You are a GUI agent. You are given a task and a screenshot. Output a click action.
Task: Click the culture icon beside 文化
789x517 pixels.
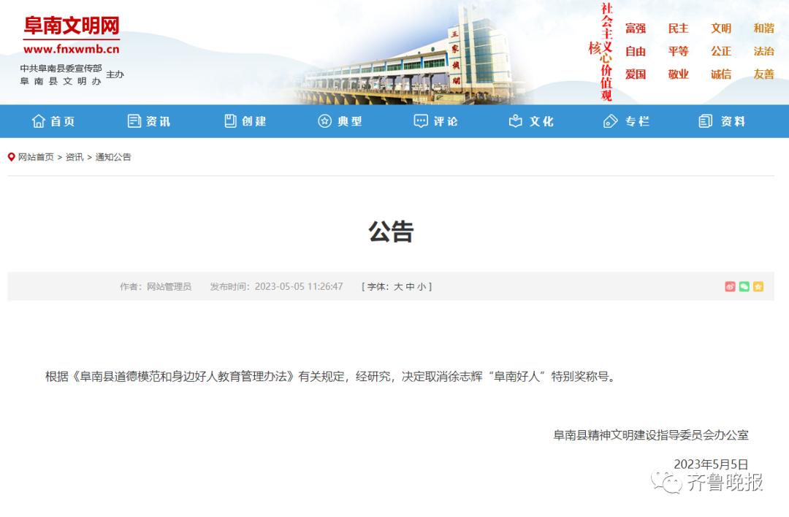click(x=516, y=121)
